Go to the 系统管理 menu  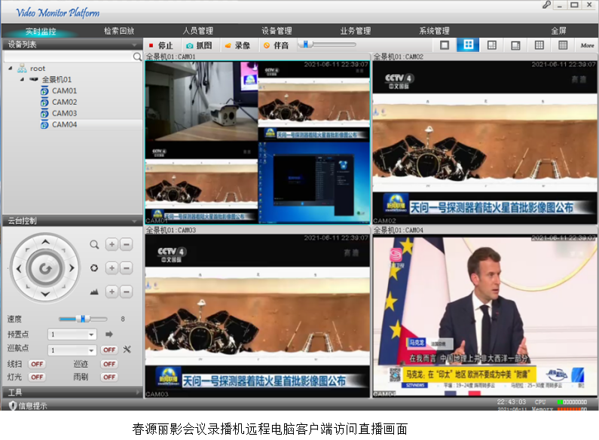[x=434, y=31]
